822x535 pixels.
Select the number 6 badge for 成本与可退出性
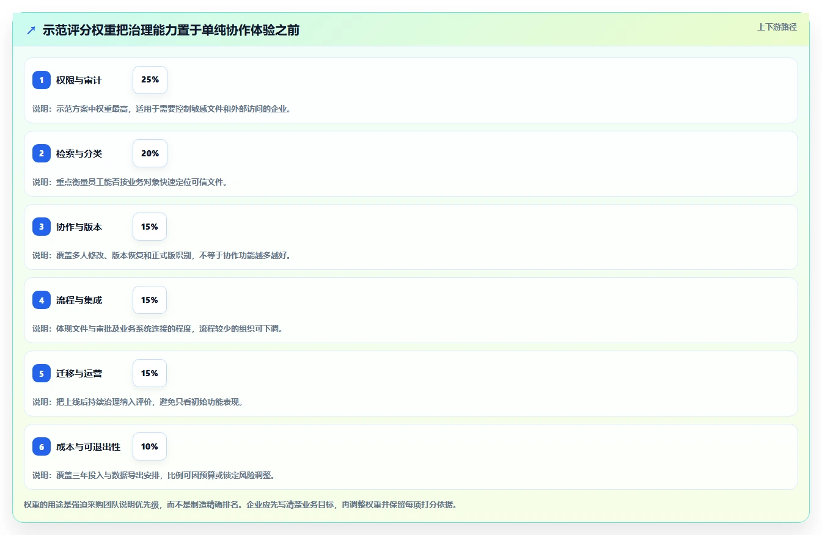[42, 446]
